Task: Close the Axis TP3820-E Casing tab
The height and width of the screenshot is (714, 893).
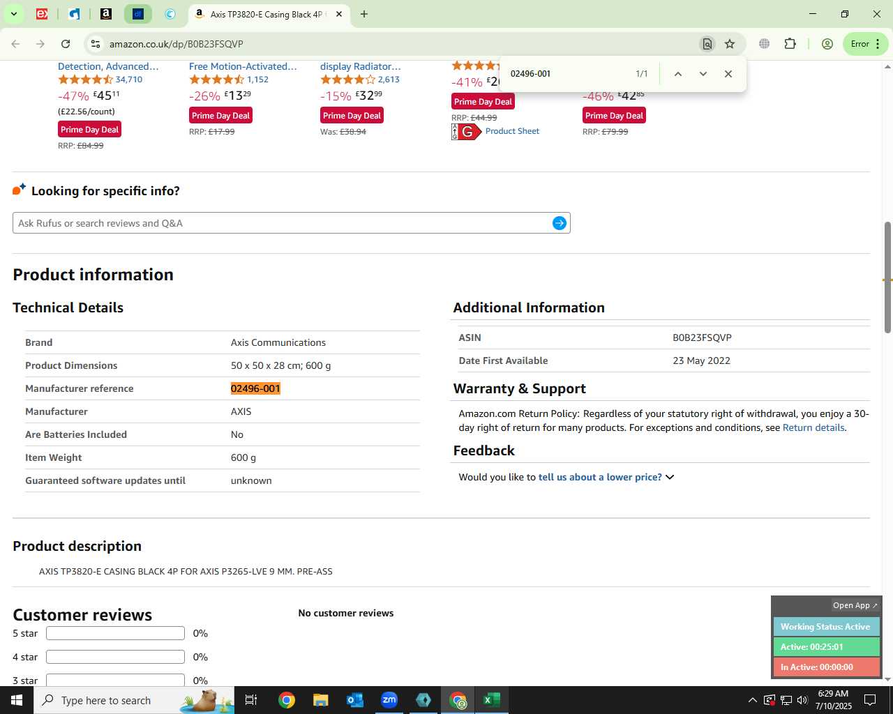Action: pos(339,14)
